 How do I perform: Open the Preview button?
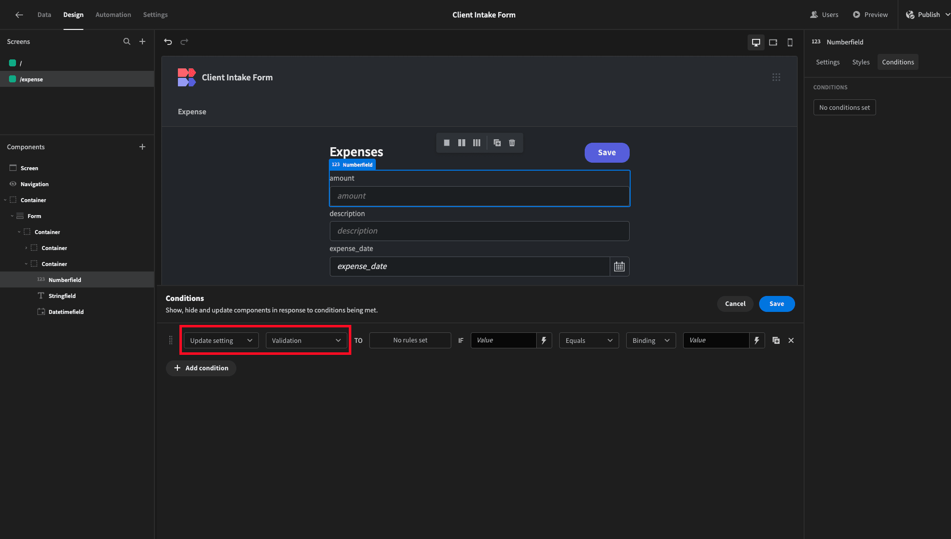tap(871, 15)
